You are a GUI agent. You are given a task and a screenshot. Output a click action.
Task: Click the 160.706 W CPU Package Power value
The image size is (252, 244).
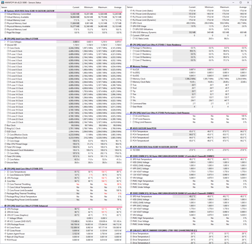click(x=75, y=224)
